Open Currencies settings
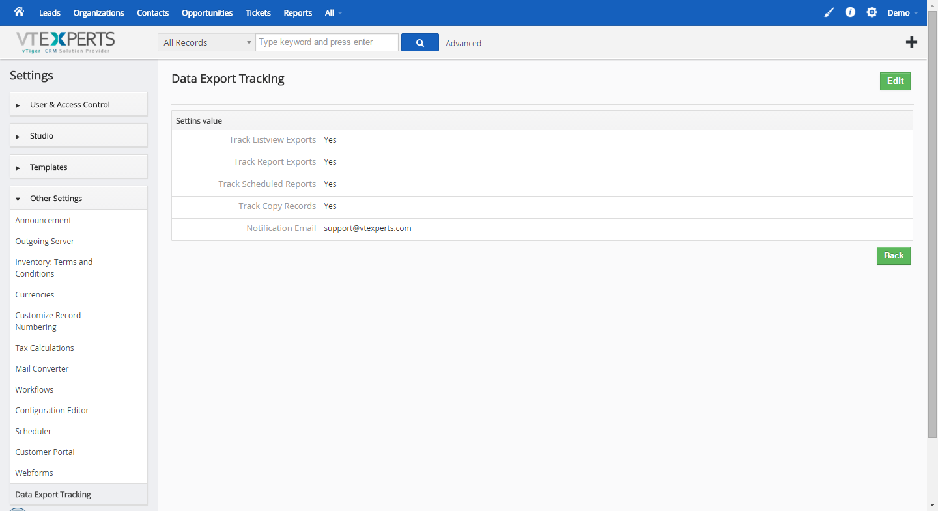Screen dimensions: 938x511 coord(35,294)
